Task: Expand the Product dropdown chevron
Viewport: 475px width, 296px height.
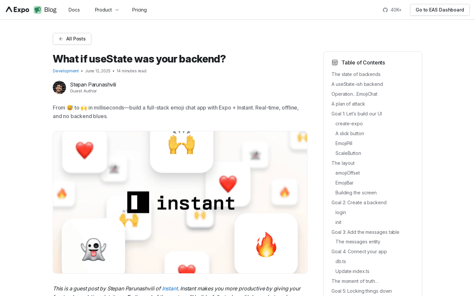Action: click(117, 10)
